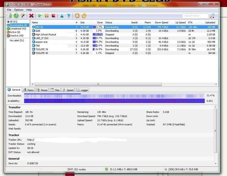Click the search input field
227x176 pixels.
click(x=195, y=16)
